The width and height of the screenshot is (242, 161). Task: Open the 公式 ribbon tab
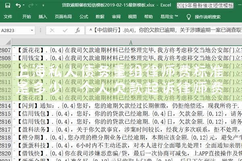coord(84,17)
